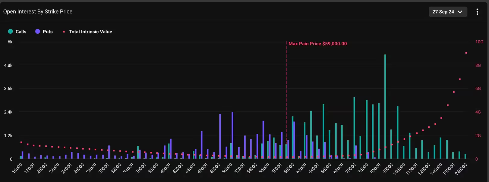
Task: Open the three-dot more options menu
Action: (x=477, y=12)
